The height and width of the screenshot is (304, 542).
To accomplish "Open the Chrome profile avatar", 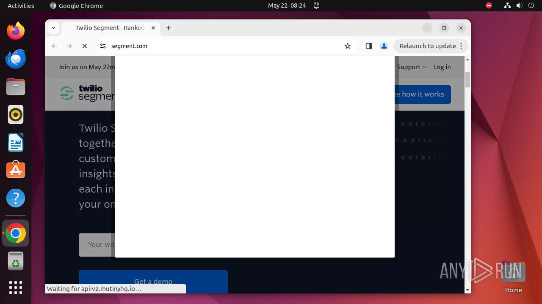I will [384, 46].
